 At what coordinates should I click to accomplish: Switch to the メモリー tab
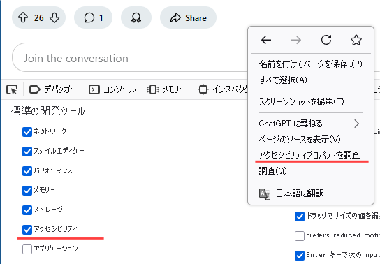tap(167, 89)
